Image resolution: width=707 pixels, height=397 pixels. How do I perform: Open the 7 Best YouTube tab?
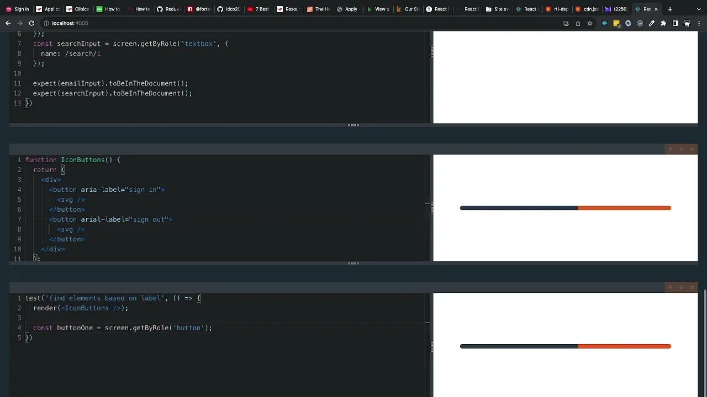258,9
